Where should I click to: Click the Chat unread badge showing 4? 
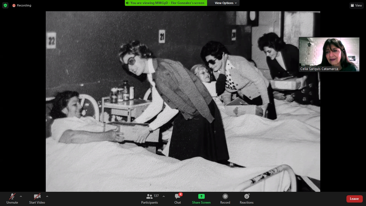[x=181, y=194]
